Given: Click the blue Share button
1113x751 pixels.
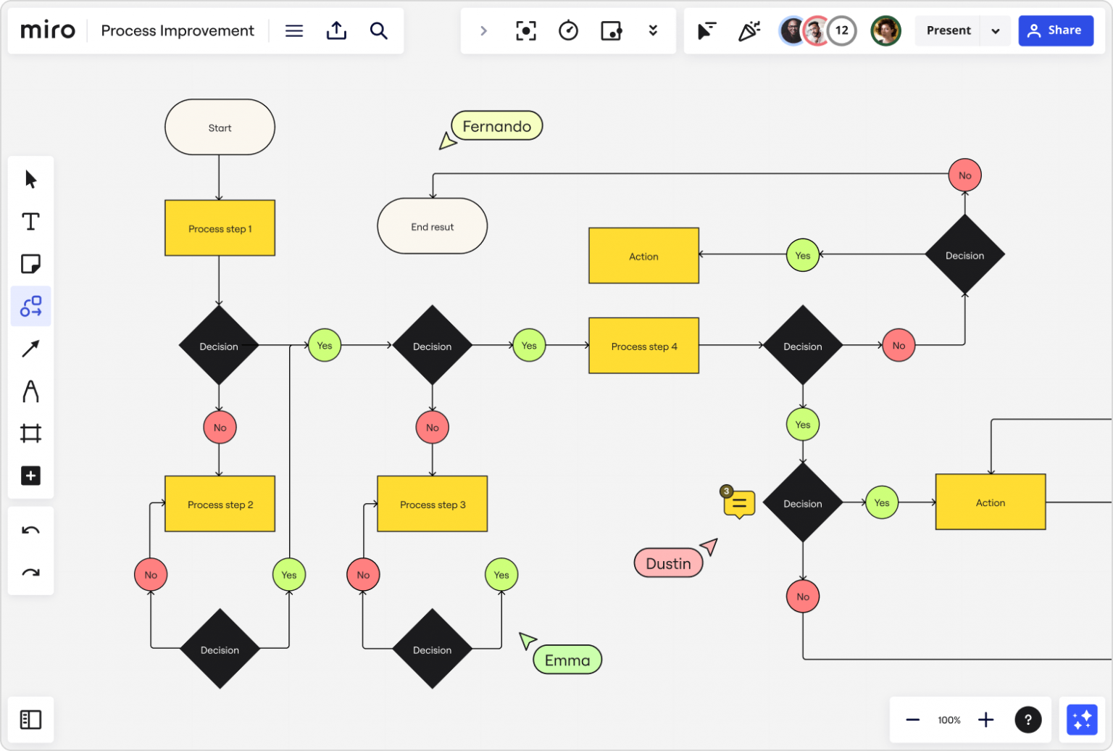Looking at the screenshot, I should click(x=1056, y=30).
